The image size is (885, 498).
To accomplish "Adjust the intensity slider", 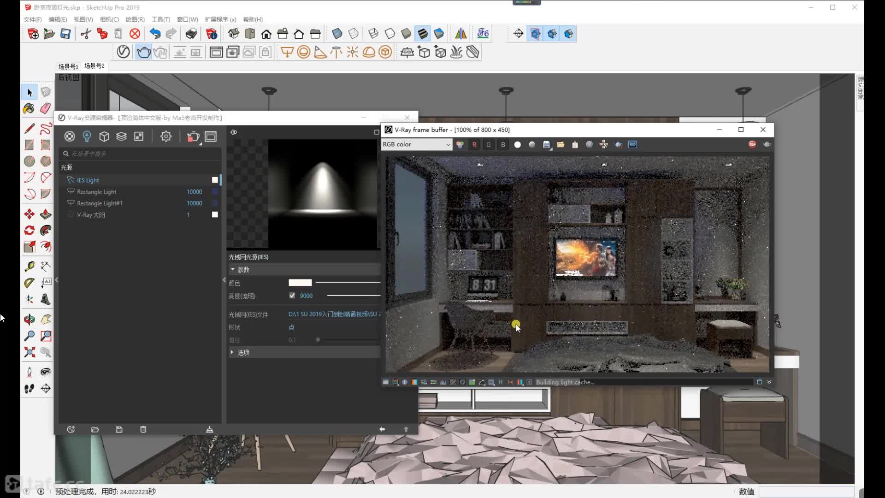I will coord(354,296).
